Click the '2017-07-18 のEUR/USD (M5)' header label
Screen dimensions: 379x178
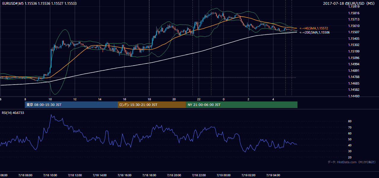coord(349,4)
